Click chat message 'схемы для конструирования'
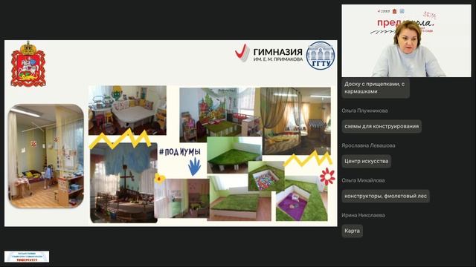Image resolution: width=476 pixels, height=267 pixels. point(382,126)
